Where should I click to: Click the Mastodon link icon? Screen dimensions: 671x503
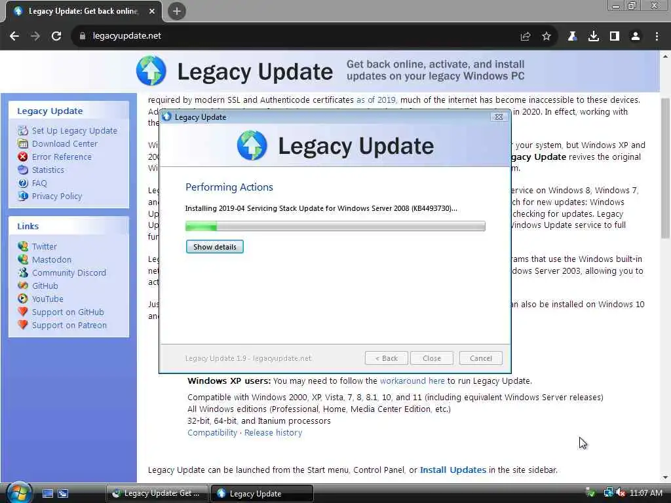click(23, 259)
